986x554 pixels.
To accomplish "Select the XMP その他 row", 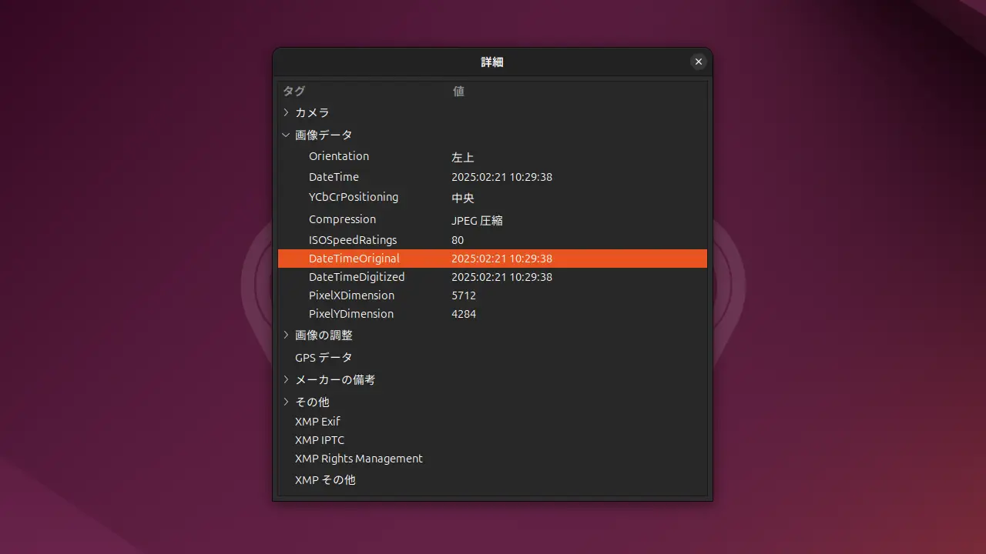I will [x=492, y=479].
